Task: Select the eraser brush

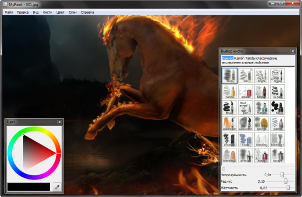Action: 245,91
